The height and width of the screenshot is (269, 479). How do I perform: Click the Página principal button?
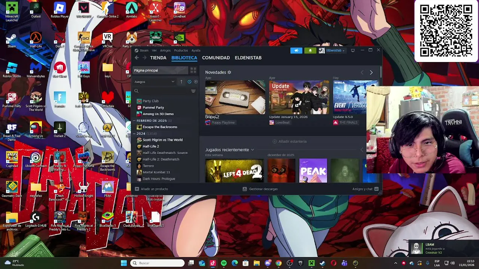tap(160, 70)
